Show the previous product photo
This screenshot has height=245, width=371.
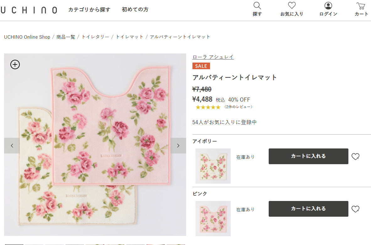tap(12, 145)
